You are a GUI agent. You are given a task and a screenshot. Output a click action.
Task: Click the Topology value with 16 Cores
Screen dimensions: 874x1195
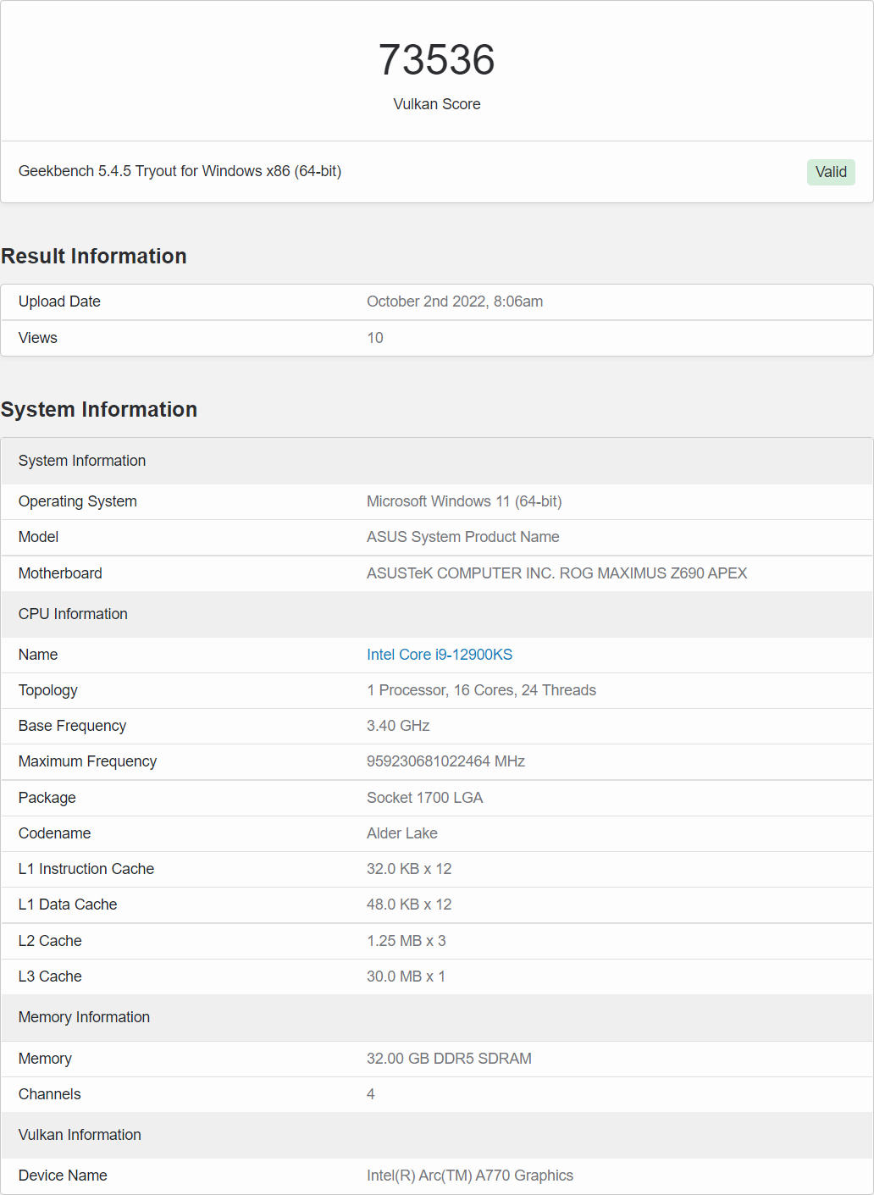pyautogui.click(x=481, y=690)
